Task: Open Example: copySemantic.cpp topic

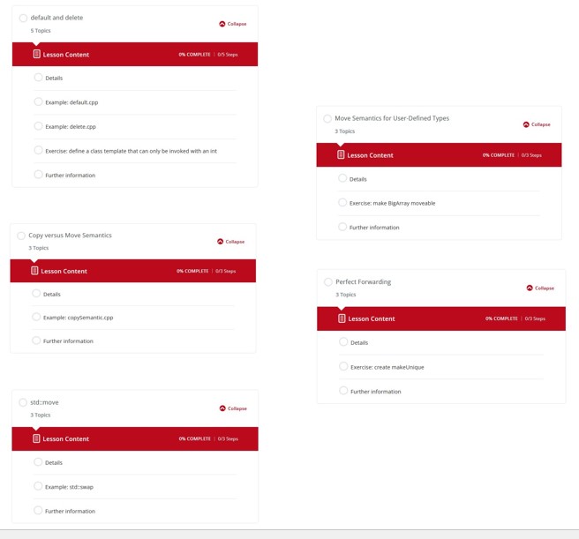Action: 79,318
